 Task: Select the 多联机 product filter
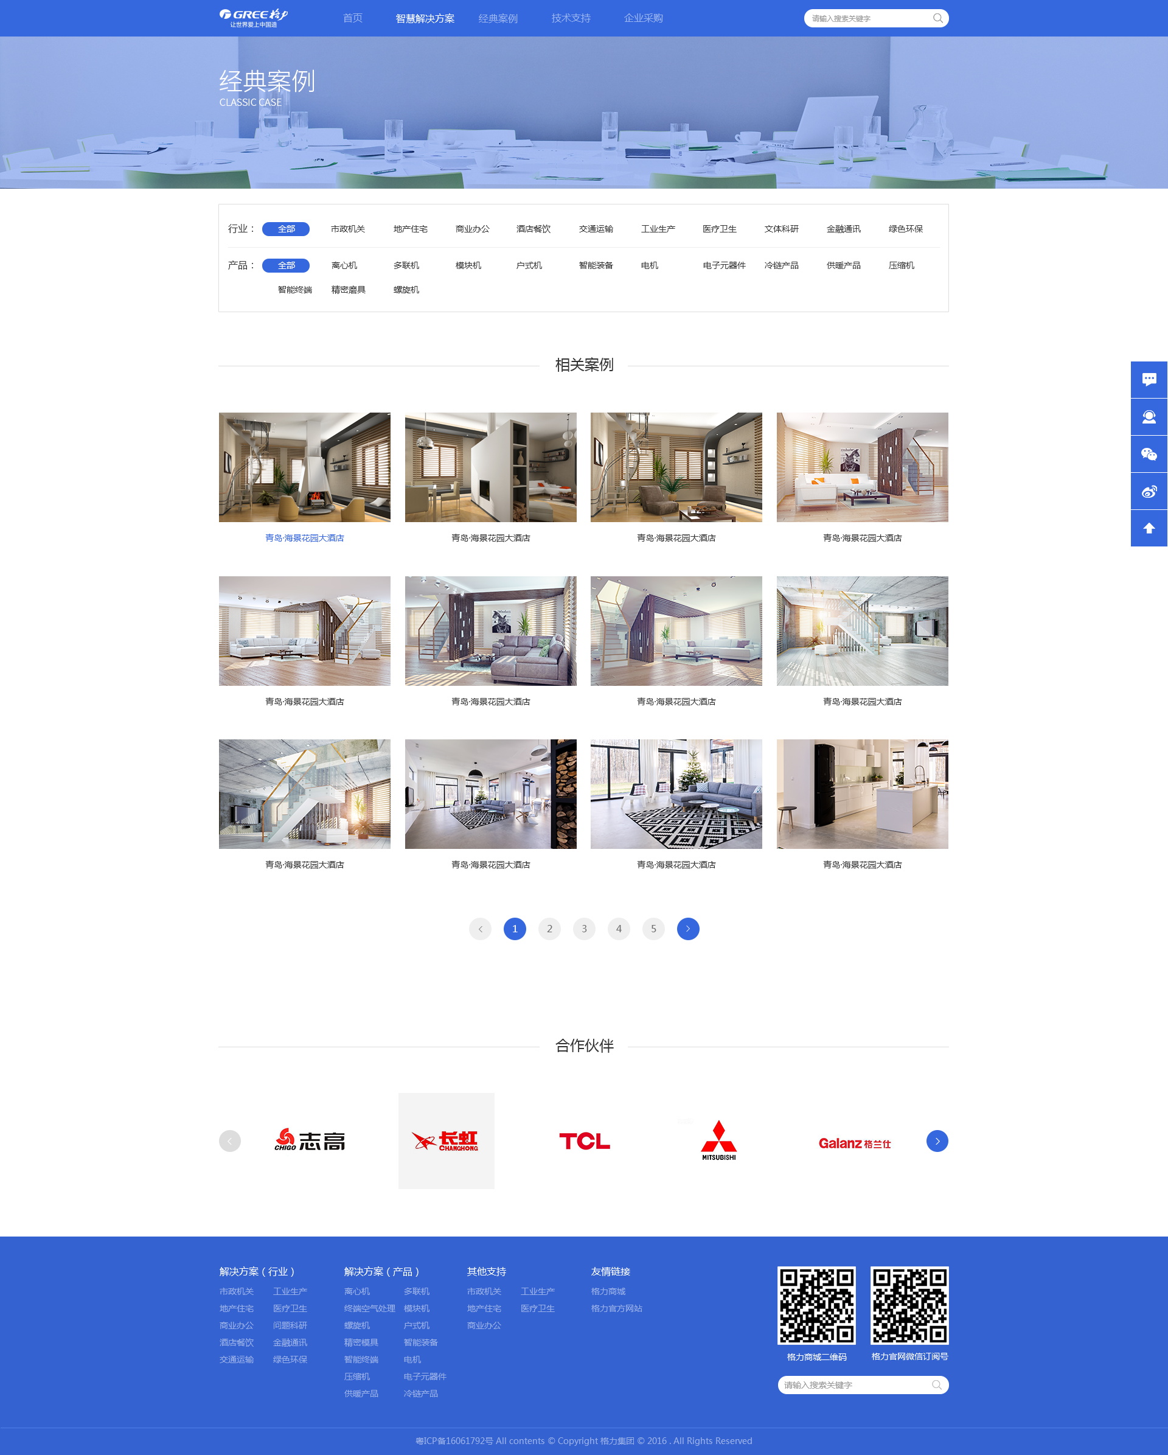[406, 265]
